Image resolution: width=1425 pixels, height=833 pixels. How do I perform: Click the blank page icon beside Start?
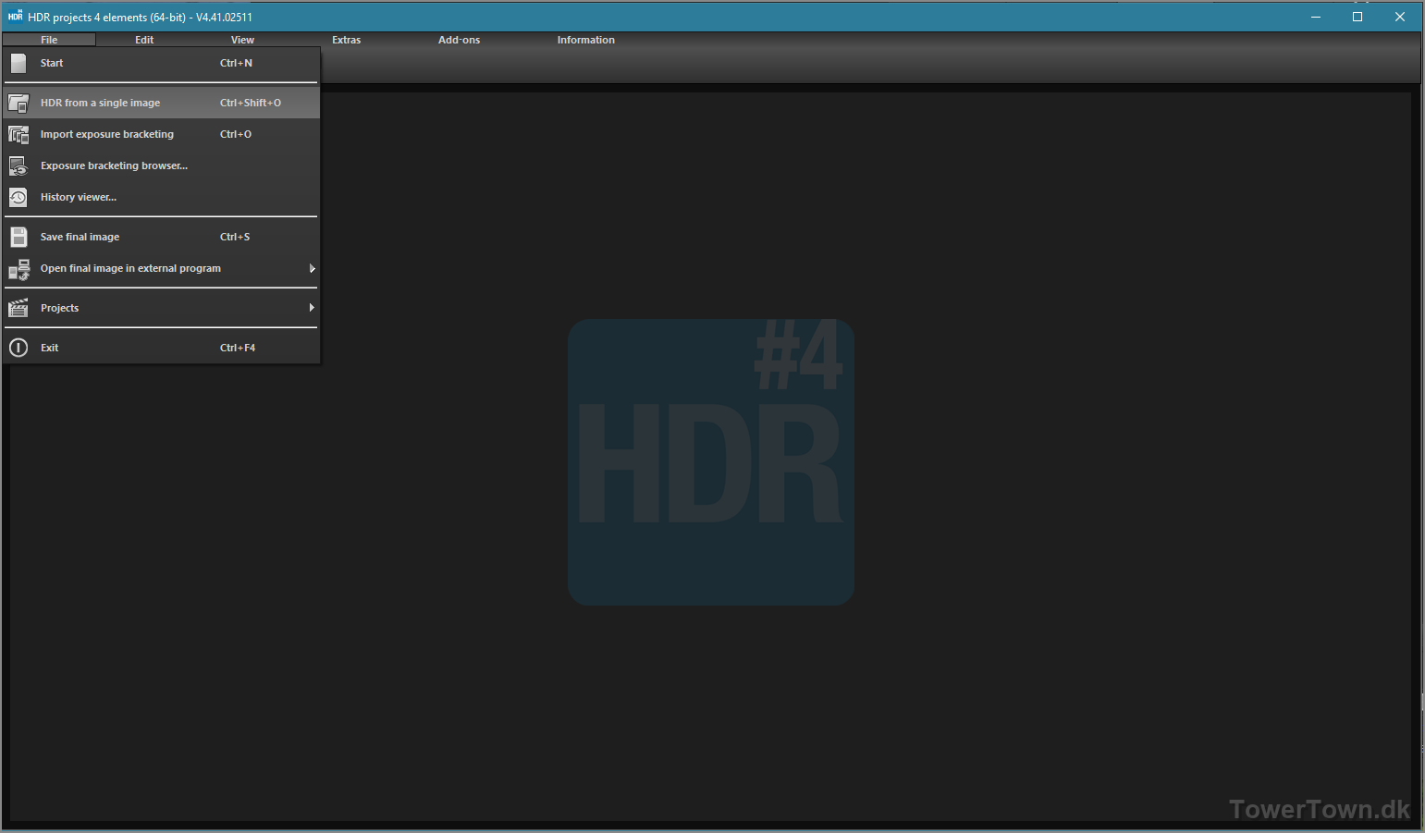18,64
